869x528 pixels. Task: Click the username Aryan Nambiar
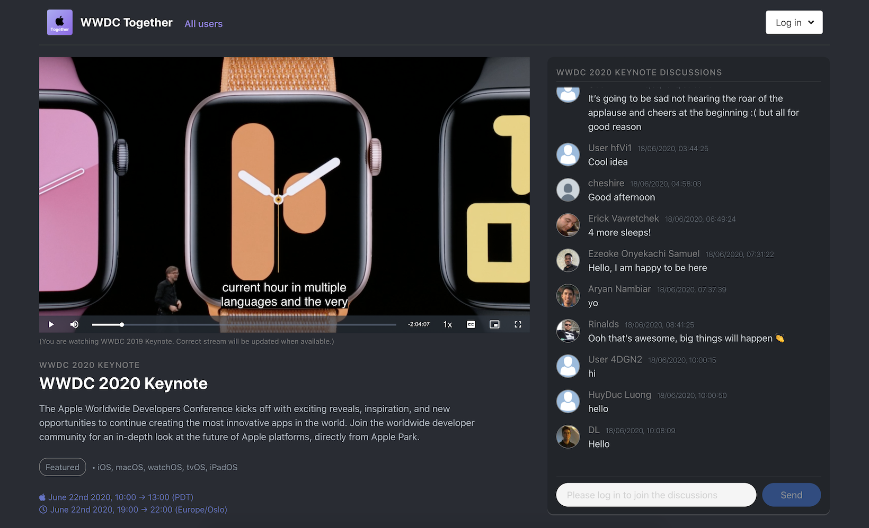[619, 289]
